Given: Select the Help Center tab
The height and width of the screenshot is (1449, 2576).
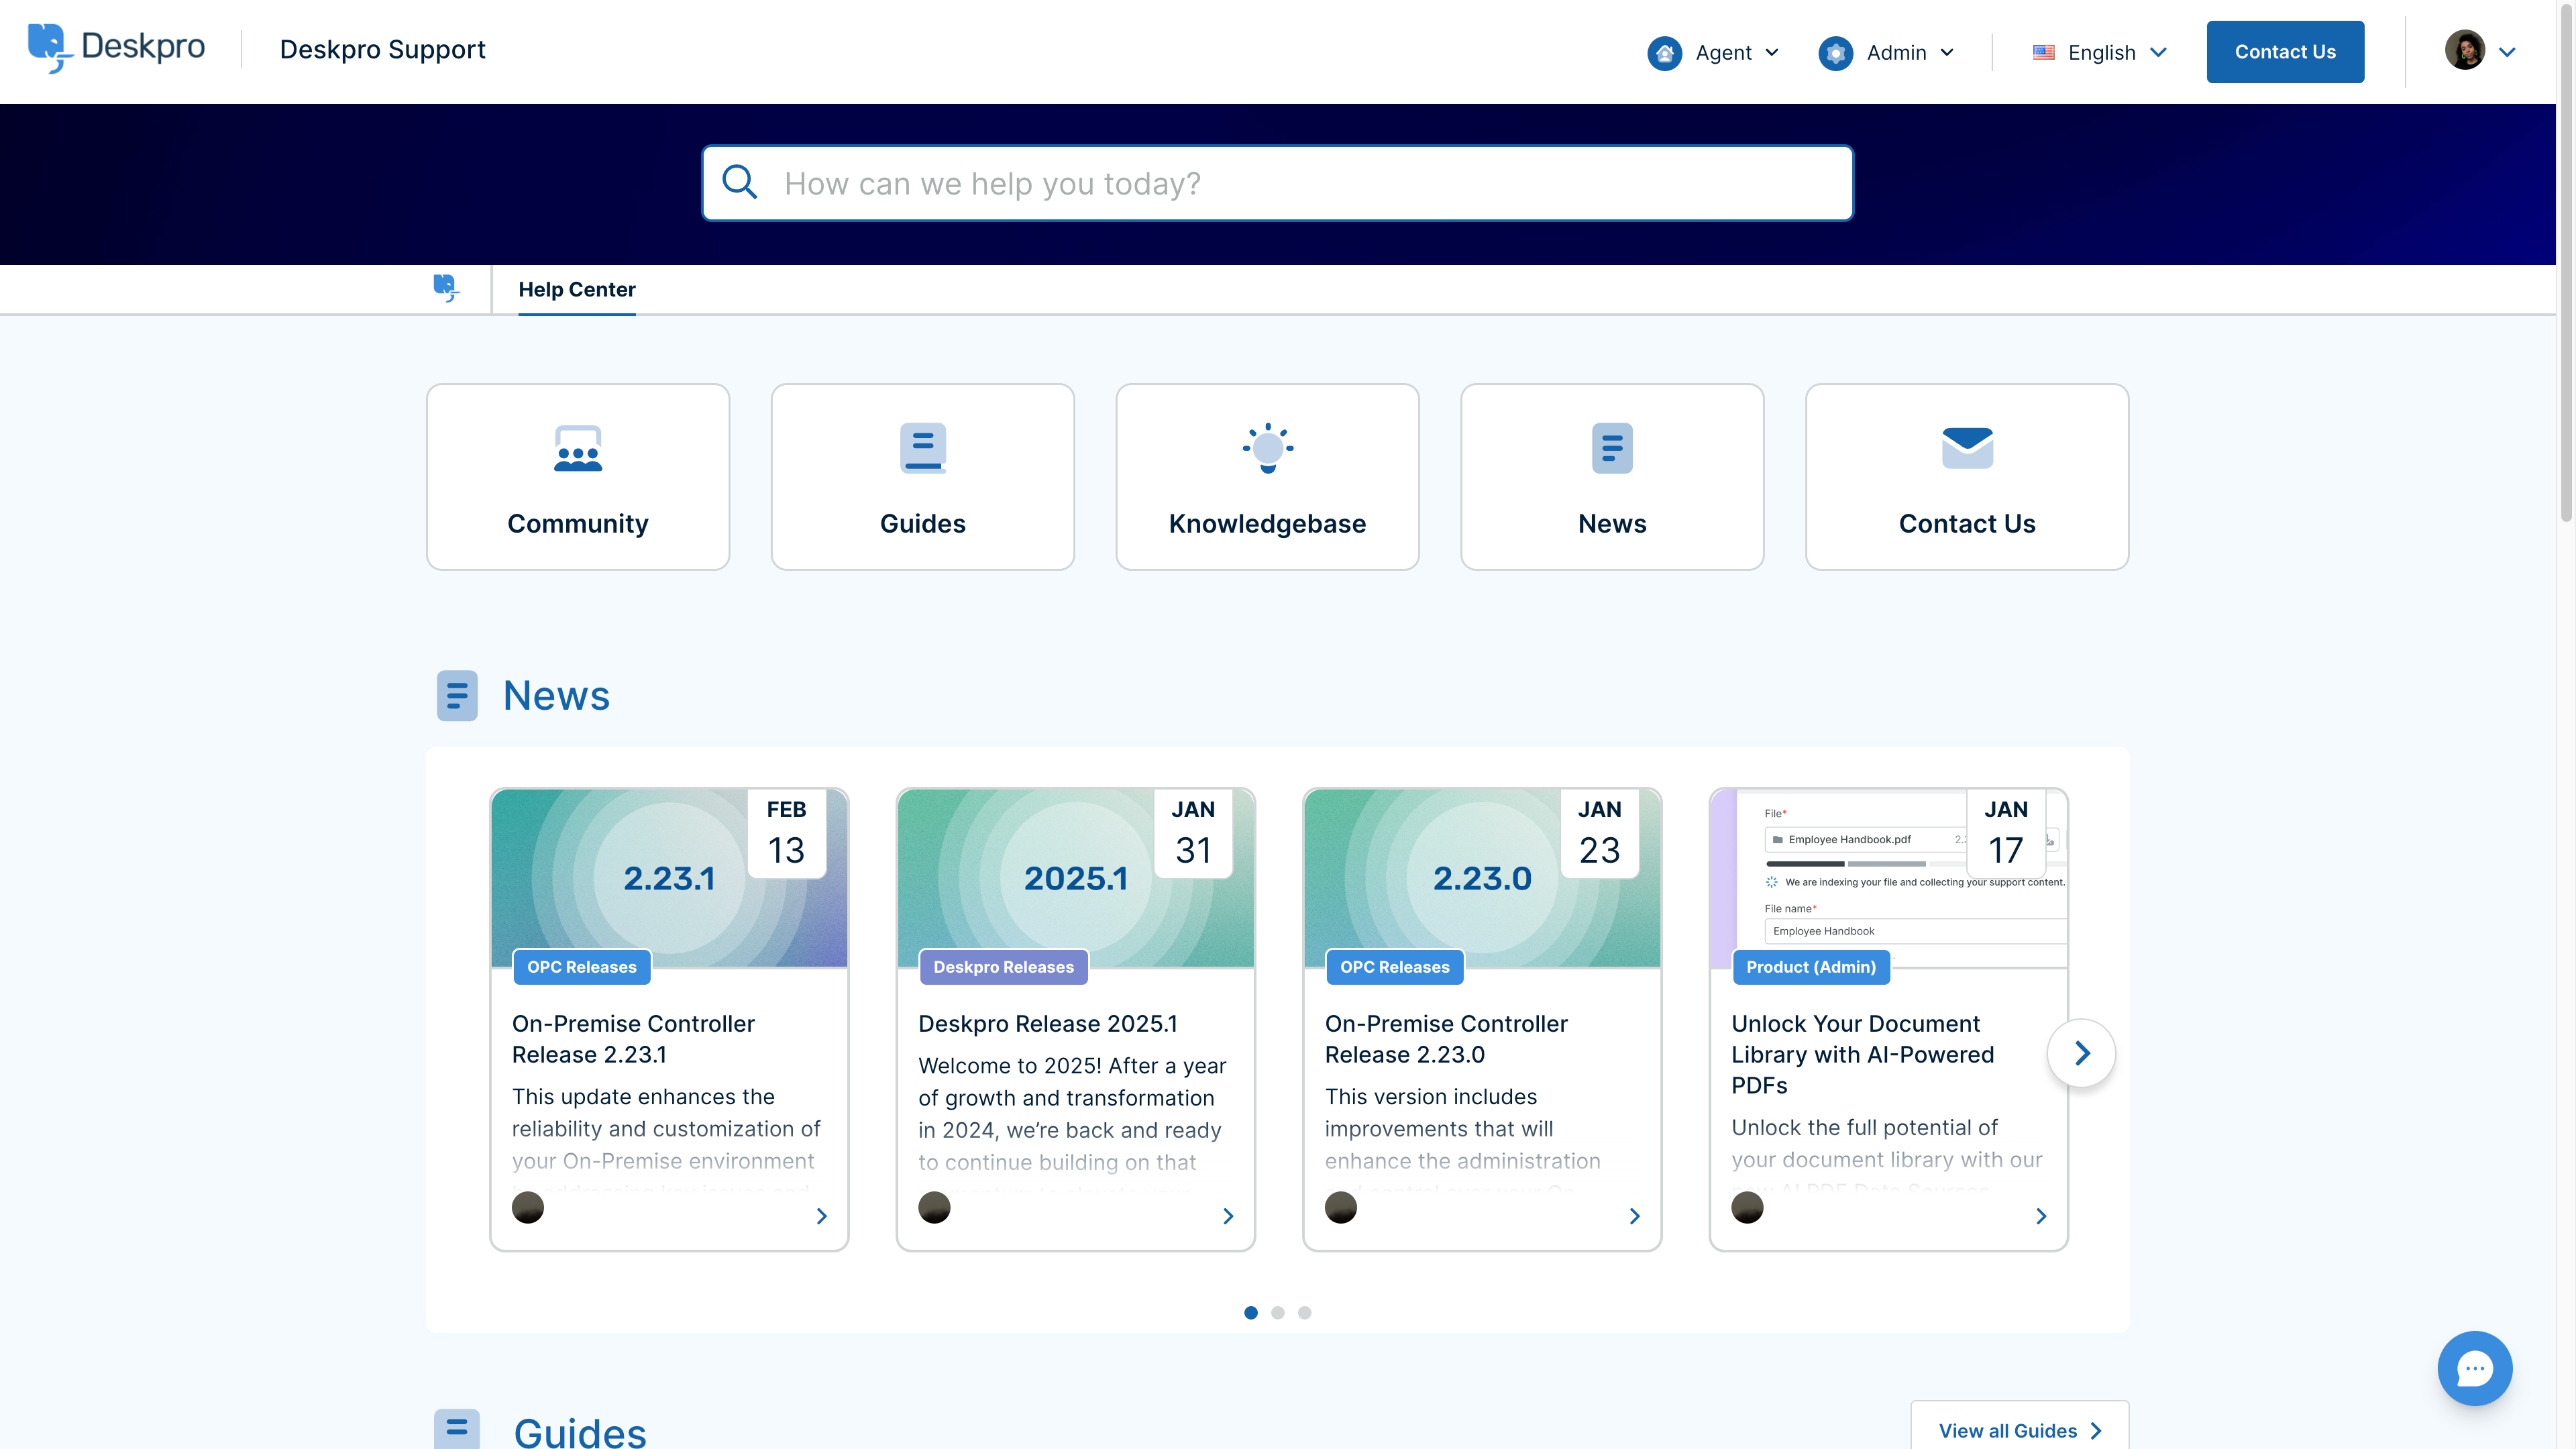Looking at the screenshot, I should point(577,289).
